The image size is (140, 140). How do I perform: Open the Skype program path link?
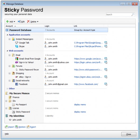point(88,46)
